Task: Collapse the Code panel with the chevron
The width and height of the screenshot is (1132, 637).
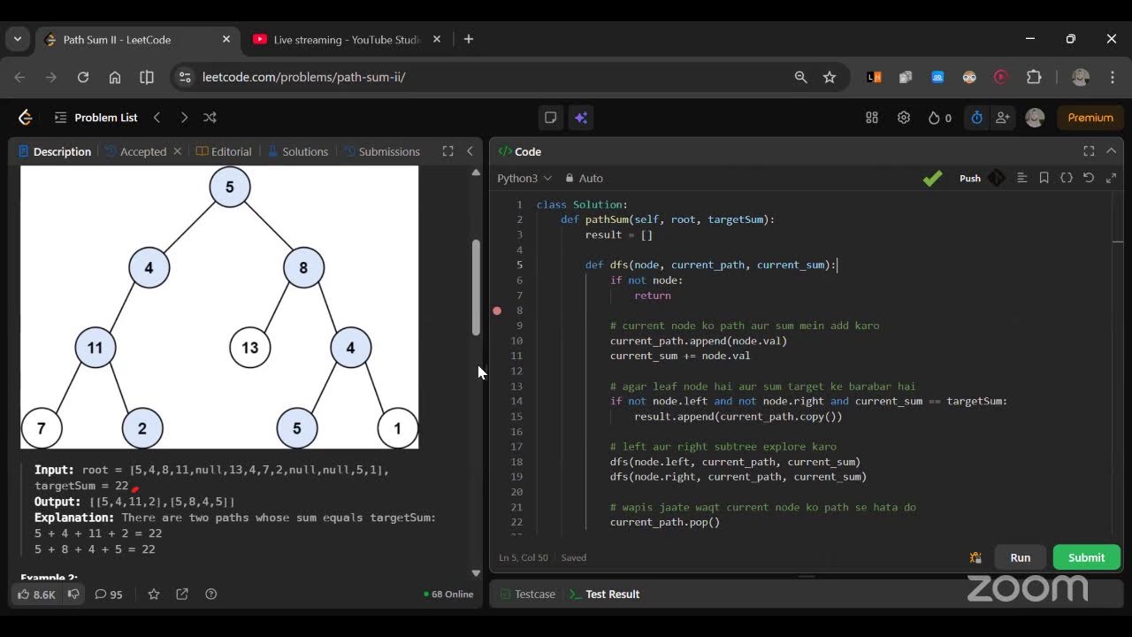Action: point(1112,151)
